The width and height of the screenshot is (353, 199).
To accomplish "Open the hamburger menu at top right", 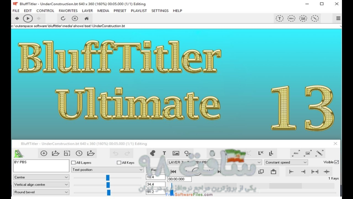I will point(338,19).
